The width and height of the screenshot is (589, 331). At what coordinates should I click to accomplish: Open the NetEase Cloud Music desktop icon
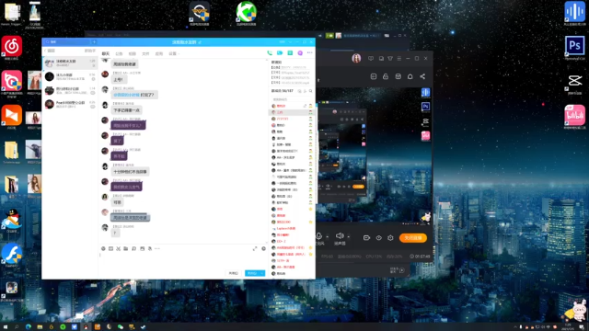tap(12, 48)
